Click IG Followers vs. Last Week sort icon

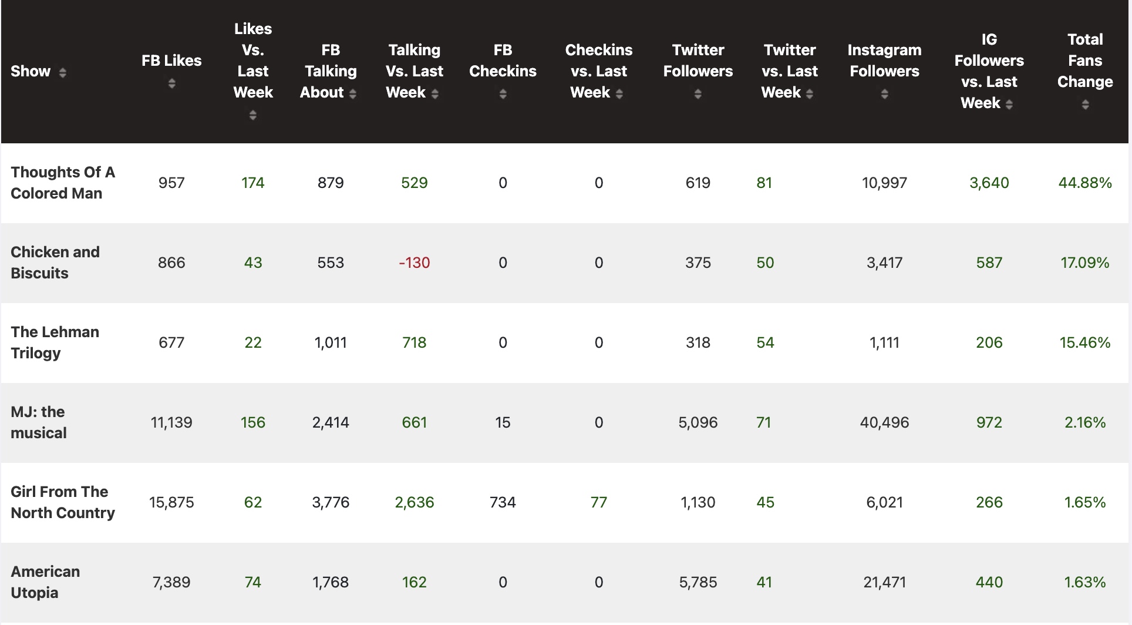click(x=1009, y=105)
